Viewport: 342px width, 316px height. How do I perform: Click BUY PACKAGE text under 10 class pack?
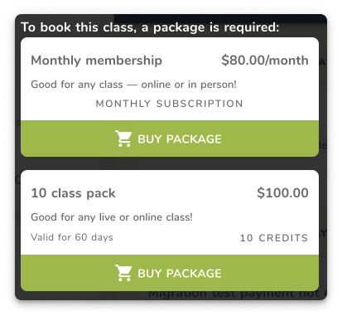pyautogui.click(x=180, y=274)
